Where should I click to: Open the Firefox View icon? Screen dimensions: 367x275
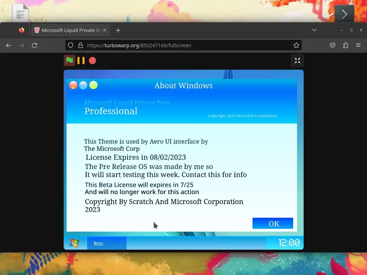pos(22,30)
